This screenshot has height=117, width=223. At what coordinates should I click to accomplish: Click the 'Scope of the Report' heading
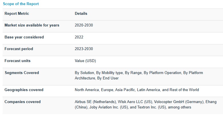tap(21, 4)
